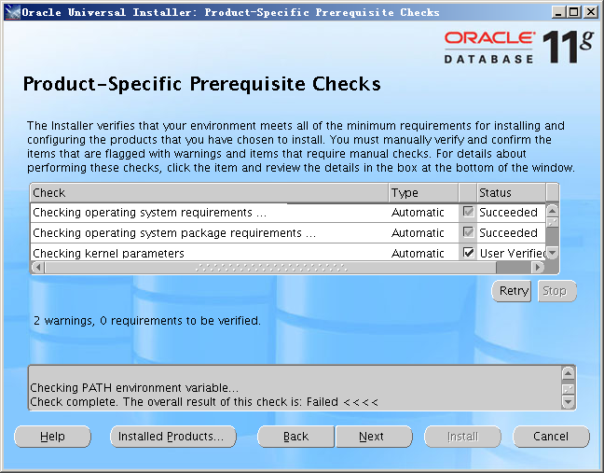Screen dimensions: 604x473
Task: Go to the Next installer step
Action: click(x=372, y=437)
